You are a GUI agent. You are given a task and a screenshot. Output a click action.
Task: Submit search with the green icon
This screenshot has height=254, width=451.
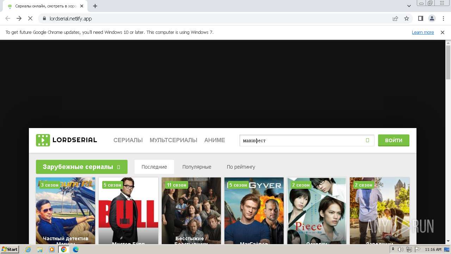coord(367,140)
